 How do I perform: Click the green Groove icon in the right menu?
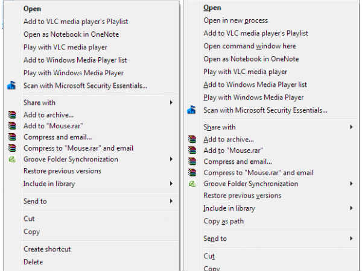tap(192, 184)
